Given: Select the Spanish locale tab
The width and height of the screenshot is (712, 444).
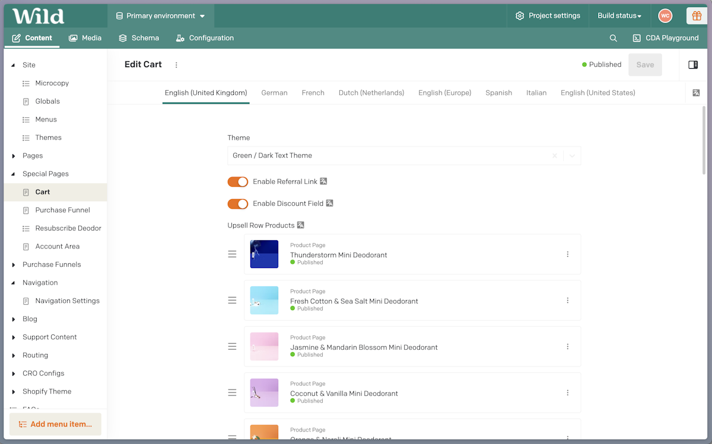Looking at the screenshot, I should 498,93.
